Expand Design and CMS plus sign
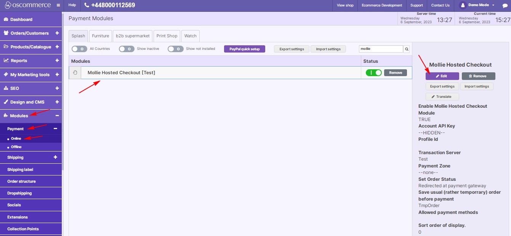511x236 pixels. 57,102
